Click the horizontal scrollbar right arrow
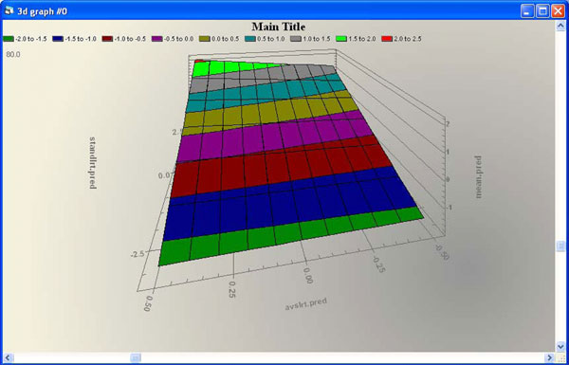Viewport: 569px width, 365px height. point(550,357)
